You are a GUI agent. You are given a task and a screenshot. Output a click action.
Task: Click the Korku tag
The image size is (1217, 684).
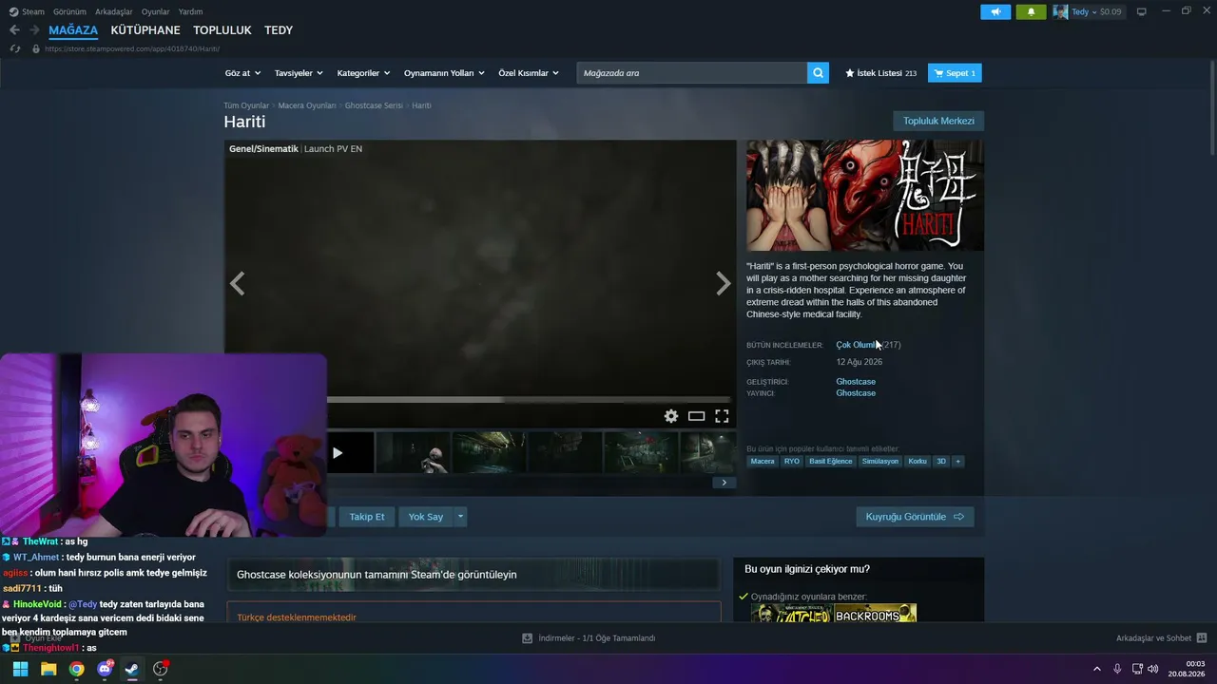tap(918, 462)
